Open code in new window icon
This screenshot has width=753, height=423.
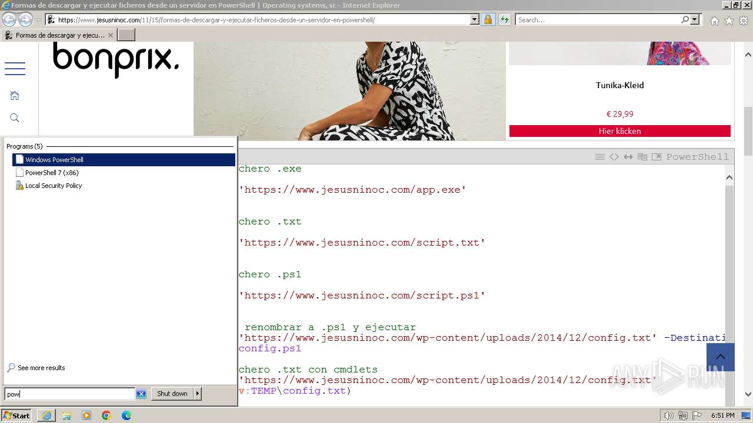[x=657, y=157]
